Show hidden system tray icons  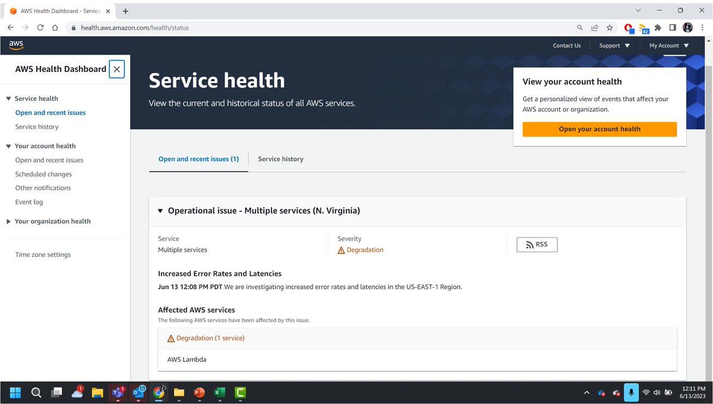(x=587, y=392)
